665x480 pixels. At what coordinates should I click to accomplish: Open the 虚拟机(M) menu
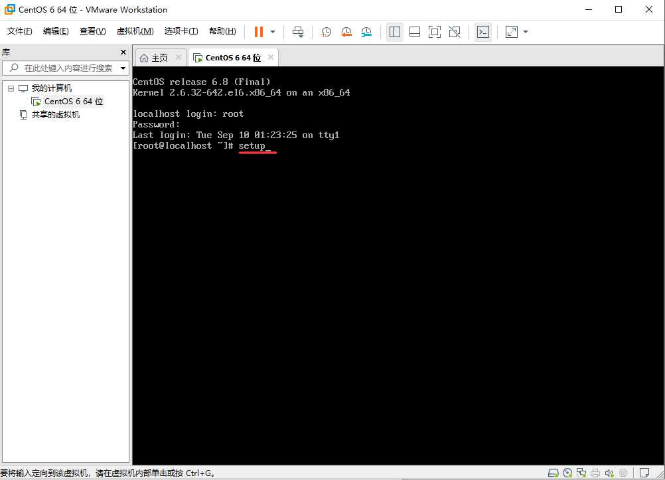135,31
